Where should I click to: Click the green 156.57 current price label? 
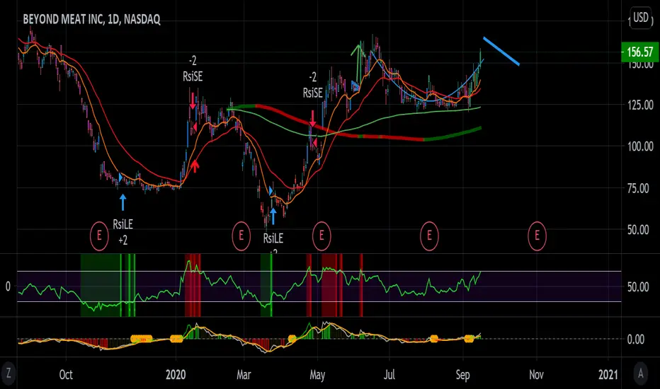pyautogui.click(x=639, y=52)
